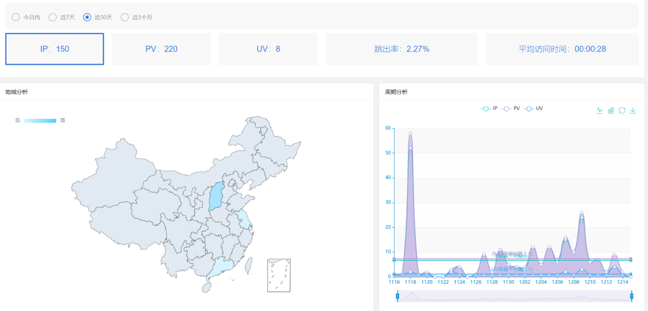The height and width of the screenshot is (311, 648).
Task: Open the UV: 8 metric card
Action: (268, 49)
